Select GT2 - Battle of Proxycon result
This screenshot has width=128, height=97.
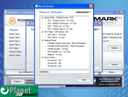pos(62,23)
